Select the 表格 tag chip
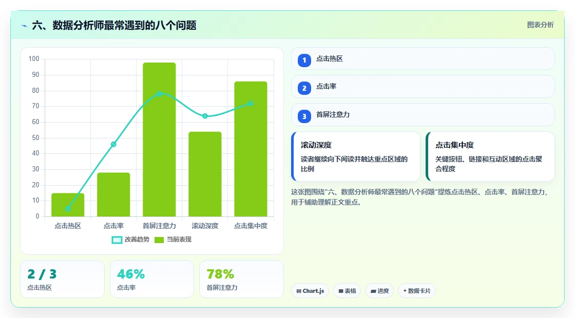This screenshot has height=318, width=575. point(347,291)
